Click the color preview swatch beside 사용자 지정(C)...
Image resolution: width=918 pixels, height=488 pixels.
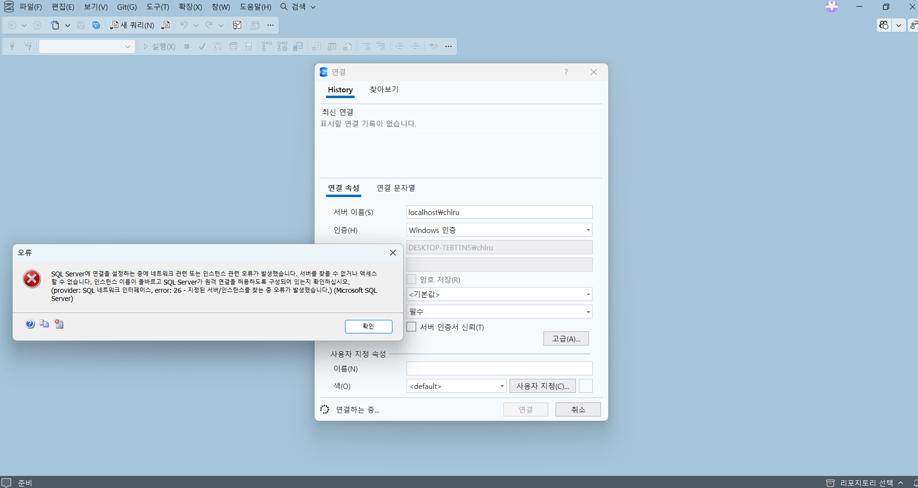coord(586,386)
